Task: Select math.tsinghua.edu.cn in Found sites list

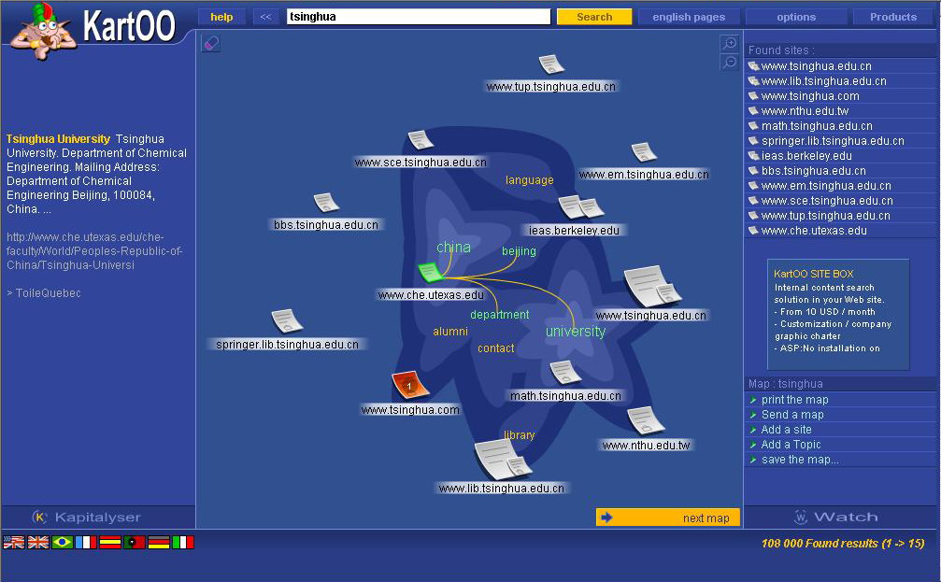Action: (x=841, y=126)
